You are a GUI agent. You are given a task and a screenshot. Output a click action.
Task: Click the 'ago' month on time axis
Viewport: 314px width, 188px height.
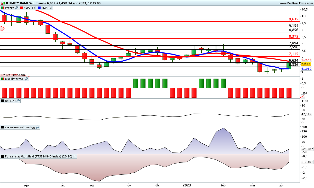tap(26, 185)
